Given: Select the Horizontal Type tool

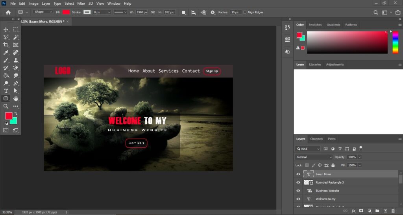Looking at the screenshot, I should tap(6, 91).
